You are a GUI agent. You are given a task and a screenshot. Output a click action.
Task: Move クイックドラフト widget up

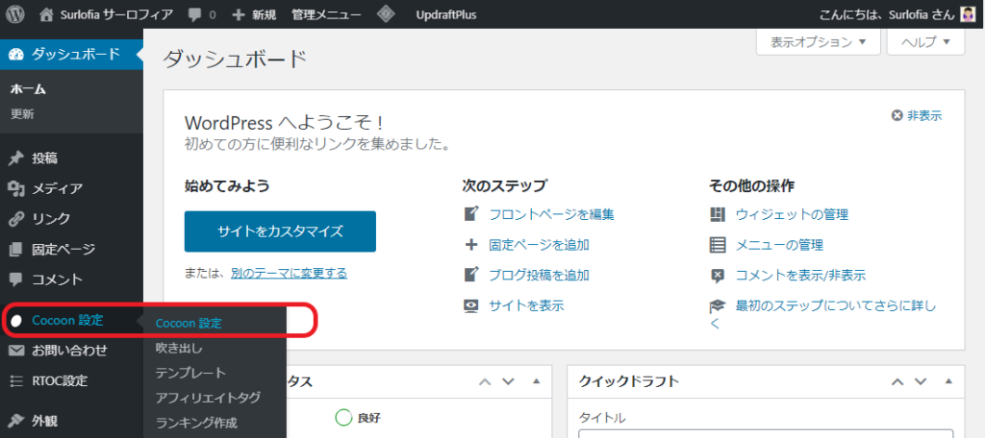click(x=898, y=381)
